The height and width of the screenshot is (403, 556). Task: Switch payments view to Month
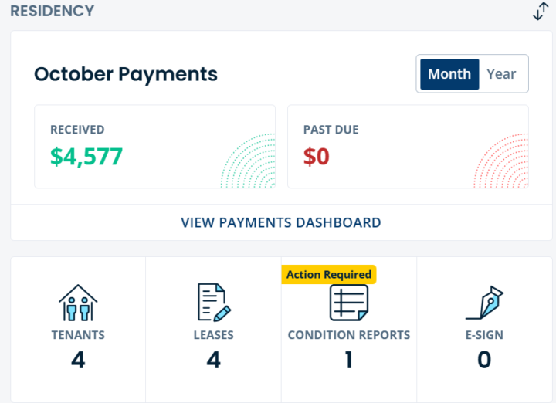[x=449, y=74]
